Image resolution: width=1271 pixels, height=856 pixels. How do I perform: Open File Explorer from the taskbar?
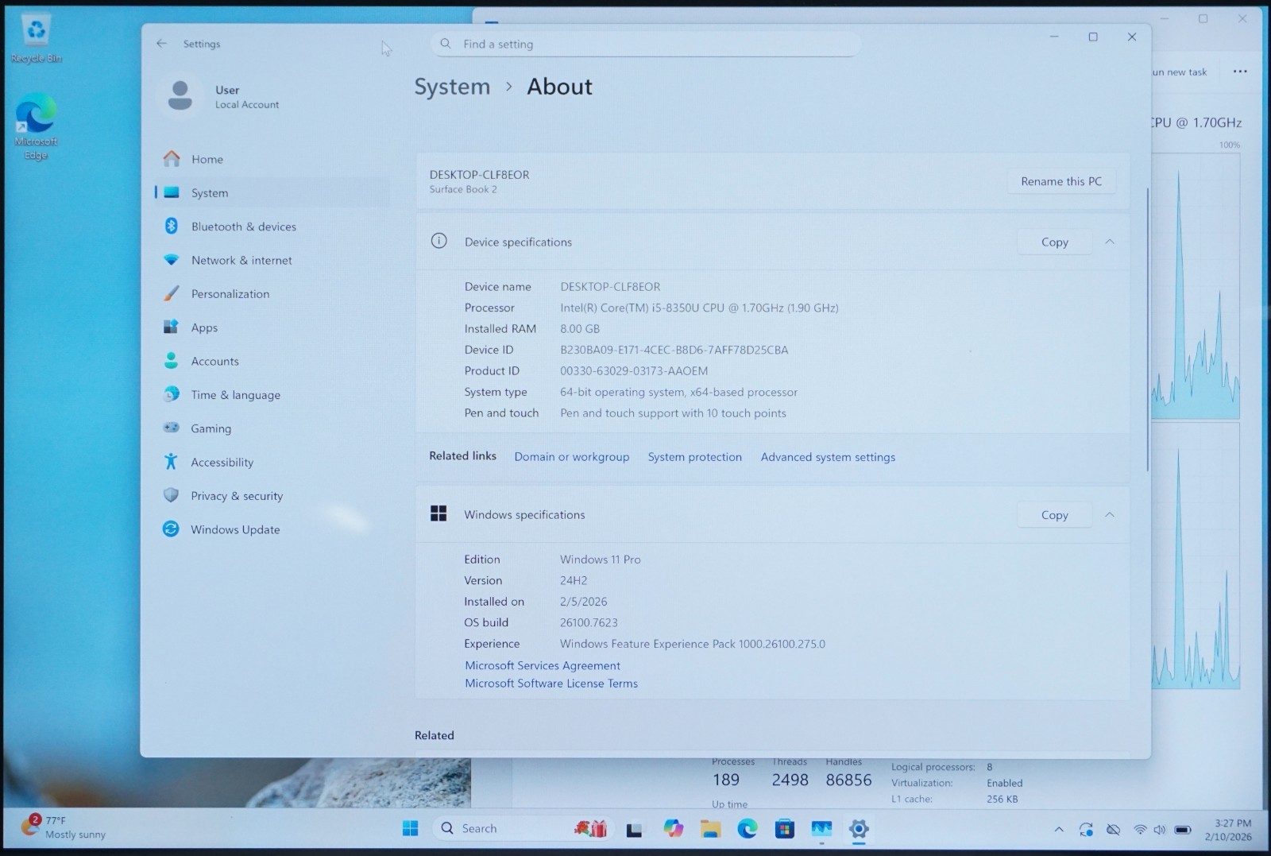tap(710, 828)
